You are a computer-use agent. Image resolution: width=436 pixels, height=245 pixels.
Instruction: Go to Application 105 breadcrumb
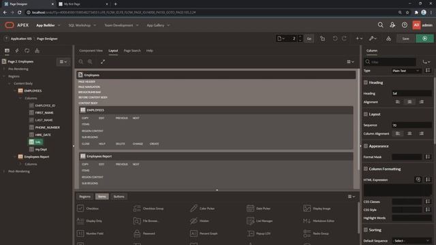click(x=21, y=39)
